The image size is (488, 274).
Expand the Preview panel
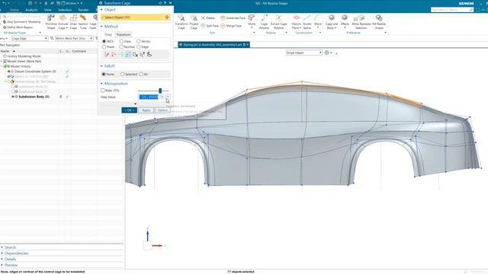(x=11, y=265)
